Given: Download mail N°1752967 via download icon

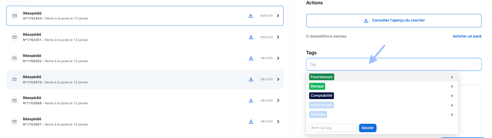Looking at the screenshot, I should pyautogui.click(x=251, y=122).
